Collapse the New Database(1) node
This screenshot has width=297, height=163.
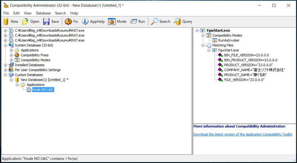click(11, 80)
